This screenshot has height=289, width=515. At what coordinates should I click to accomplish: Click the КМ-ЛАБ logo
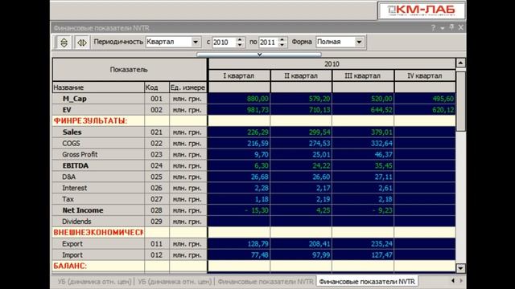tap(422, 10)
